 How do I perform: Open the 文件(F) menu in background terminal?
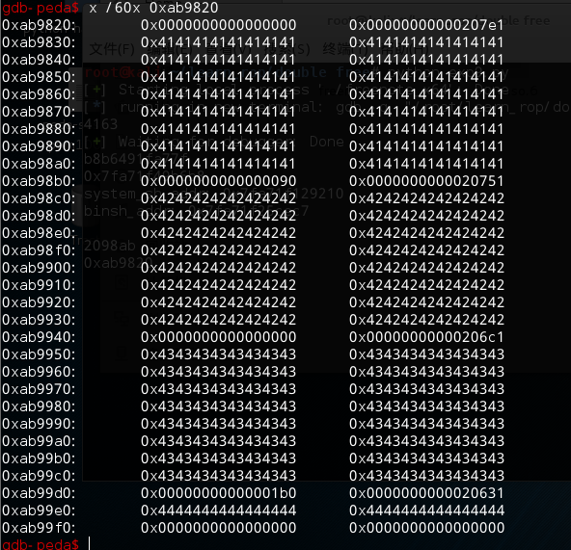point(112,49)
